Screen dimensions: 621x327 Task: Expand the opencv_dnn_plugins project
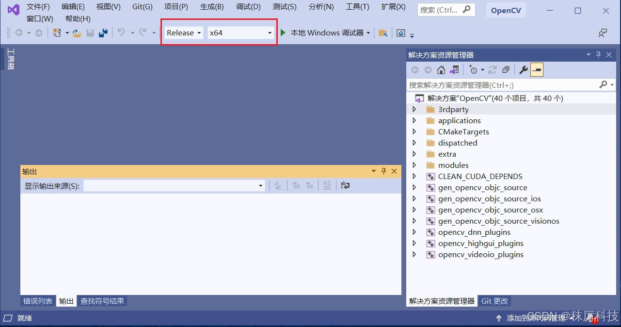[414, 232]
